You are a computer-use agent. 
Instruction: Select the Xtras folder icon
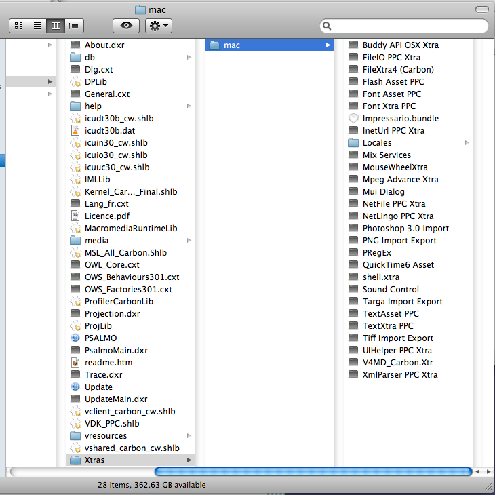point(75,460)
